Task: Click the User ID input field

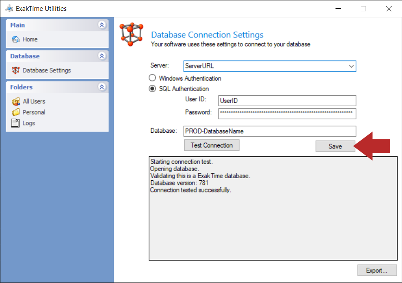Action: coord(287,101)
